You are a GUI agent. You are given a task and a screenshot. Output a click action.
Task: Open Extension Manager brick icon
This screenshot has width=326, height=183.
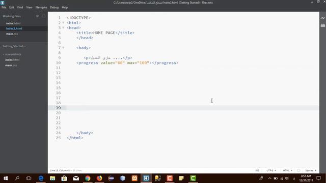click(322, 25)
